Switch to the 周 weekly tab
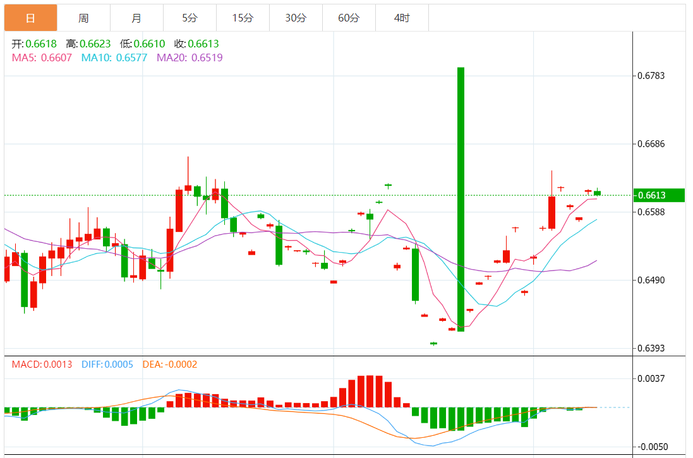Viewport: 693px width, 458px height. tap(83, 18)
